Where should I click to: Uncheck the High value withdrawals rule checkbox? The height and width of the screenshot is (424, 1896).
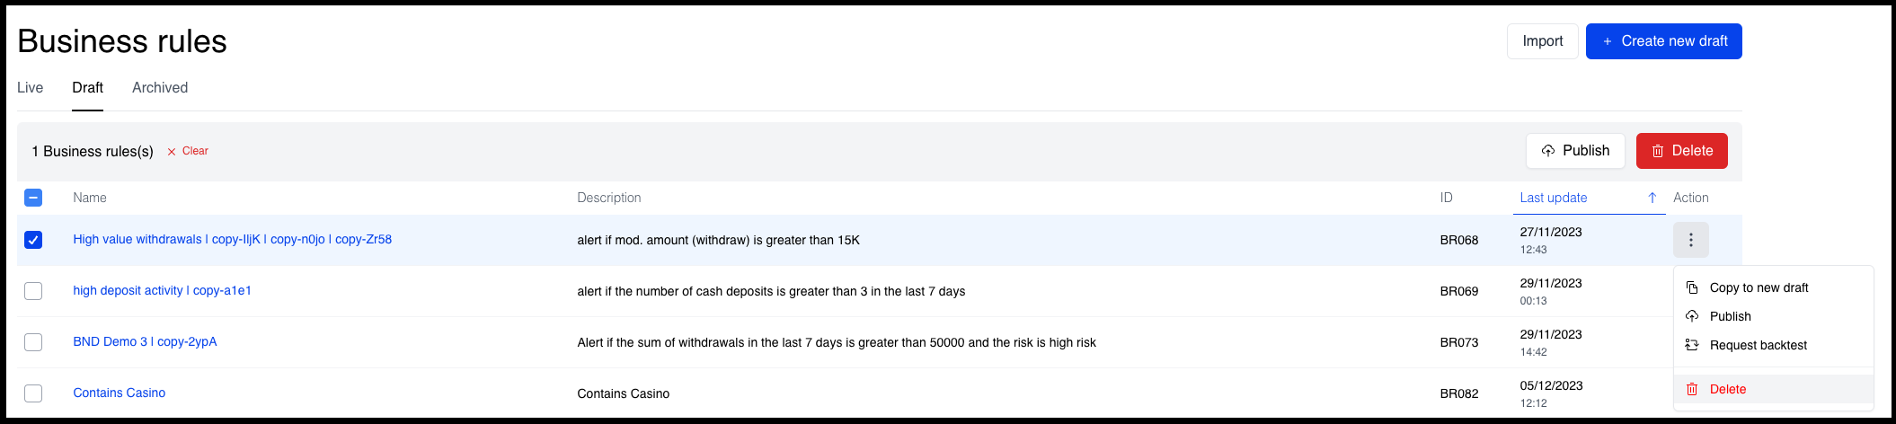click(33, 240)
